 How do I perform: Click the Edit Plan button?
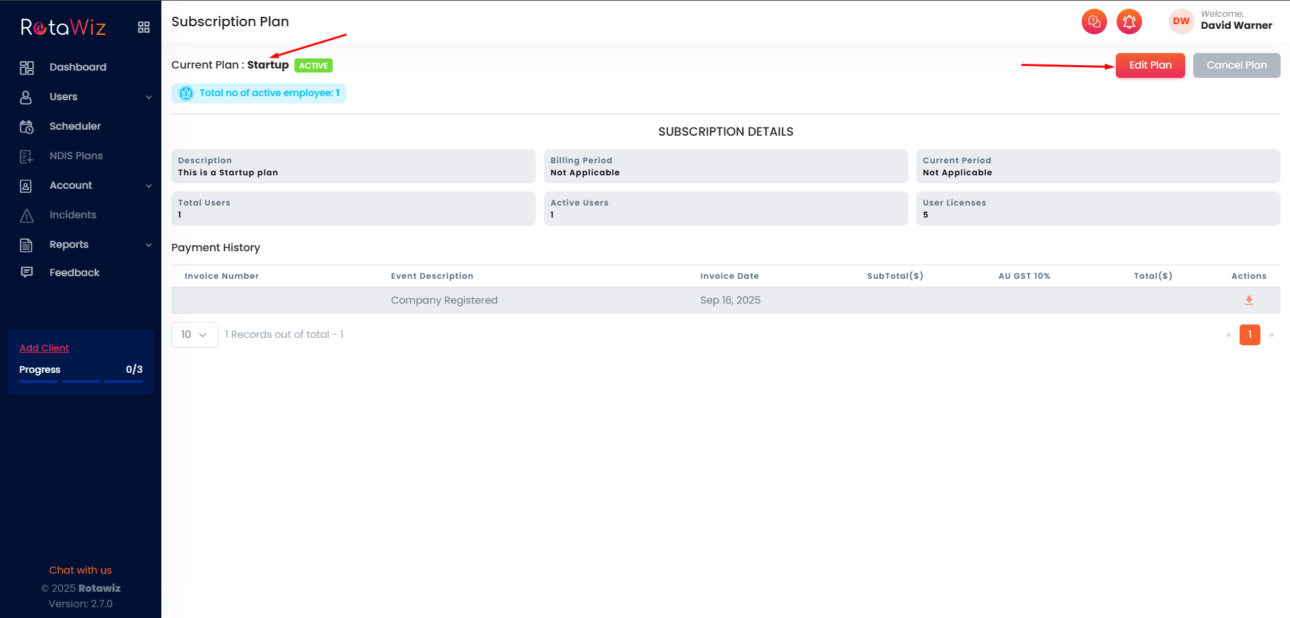[x=1150, y=65]
